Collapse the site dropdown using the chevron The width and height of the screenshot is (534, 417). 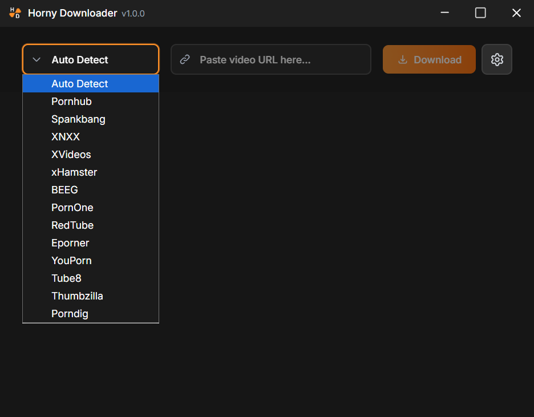point(37,59)
